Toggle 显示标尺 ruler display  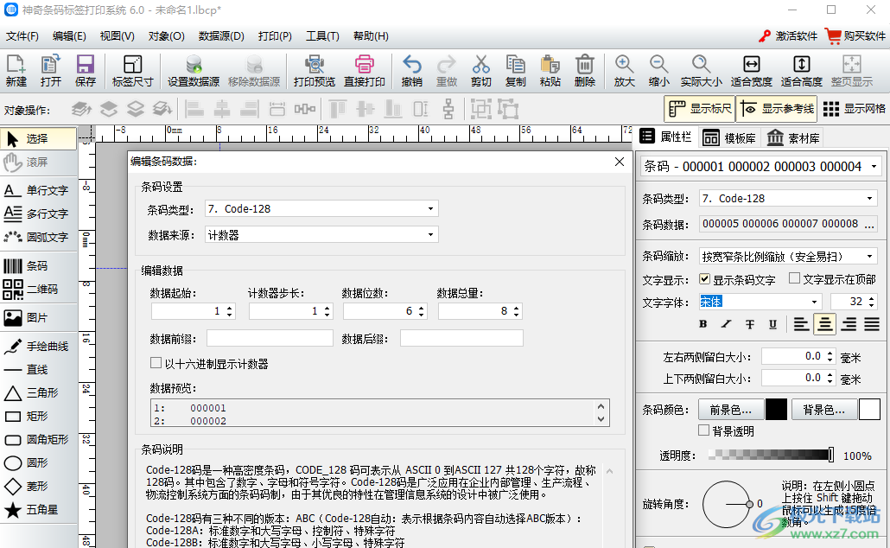click(x=700, y=108)
